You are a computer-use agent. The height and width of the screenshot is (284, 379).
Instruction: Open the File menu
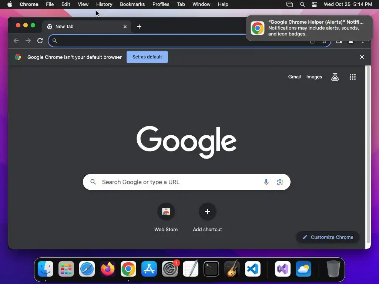point(50,4)
